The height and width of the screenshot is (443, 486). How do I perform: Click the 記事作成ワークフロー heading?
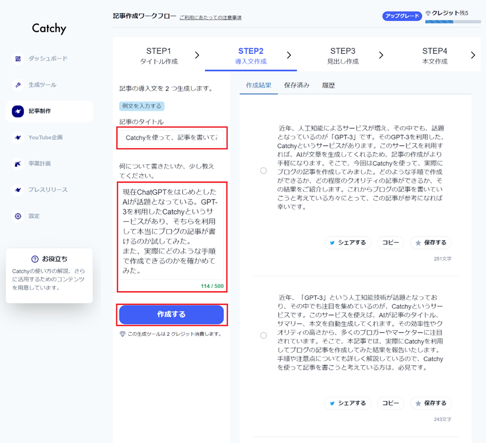tap(144, 16)
